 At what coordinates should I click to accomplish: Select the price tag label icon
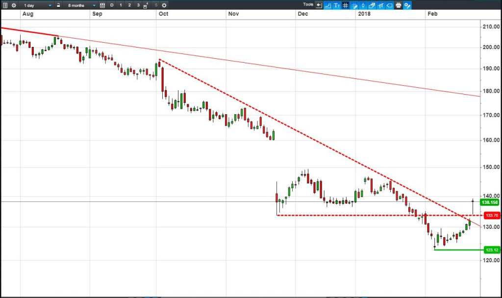pyautogui.click(x=390, y=5)
